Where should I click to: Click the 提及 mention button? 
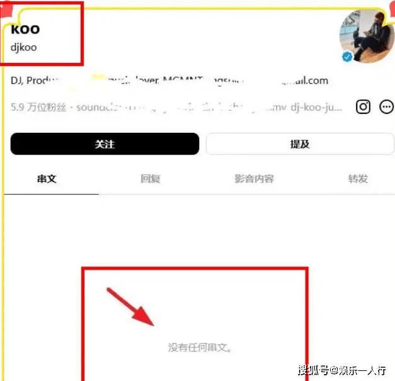coord(300,144)
